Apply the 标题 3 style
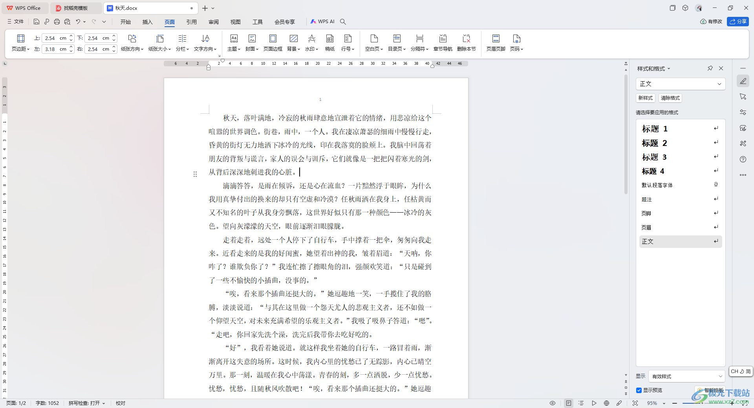754x408 pixels. (x=680, y=157)
